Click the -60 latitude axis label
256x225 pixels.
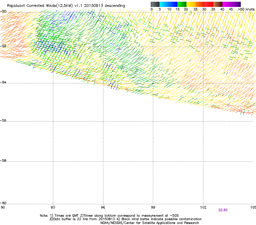(x=3, y=203)
